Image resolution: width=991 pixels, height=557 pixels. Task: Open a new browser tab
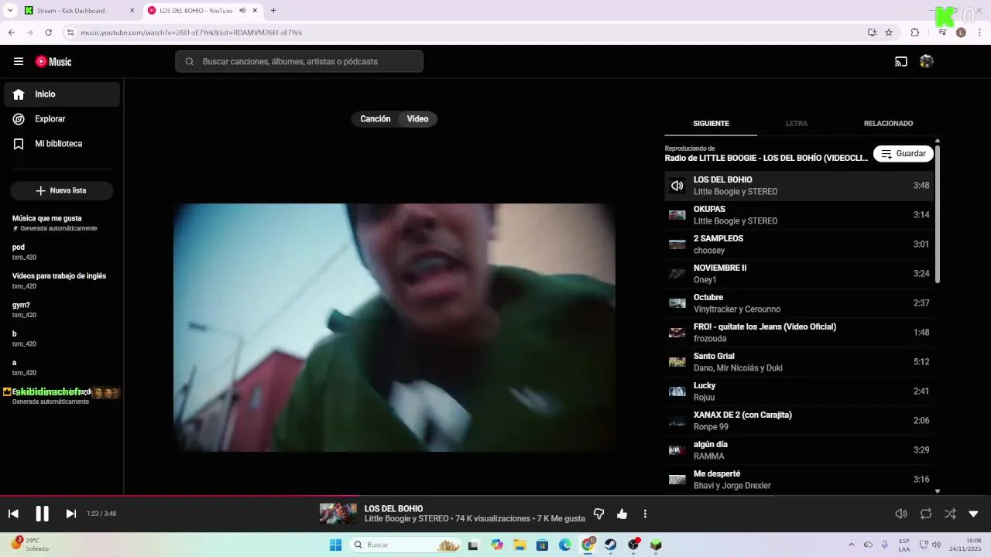(273, 11)
